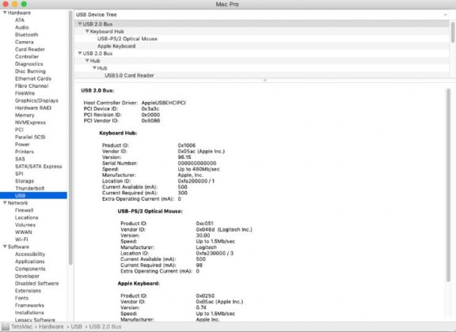Click the green zoom window button
Viewport: 456px width, 332px height.
pos(24,4)
